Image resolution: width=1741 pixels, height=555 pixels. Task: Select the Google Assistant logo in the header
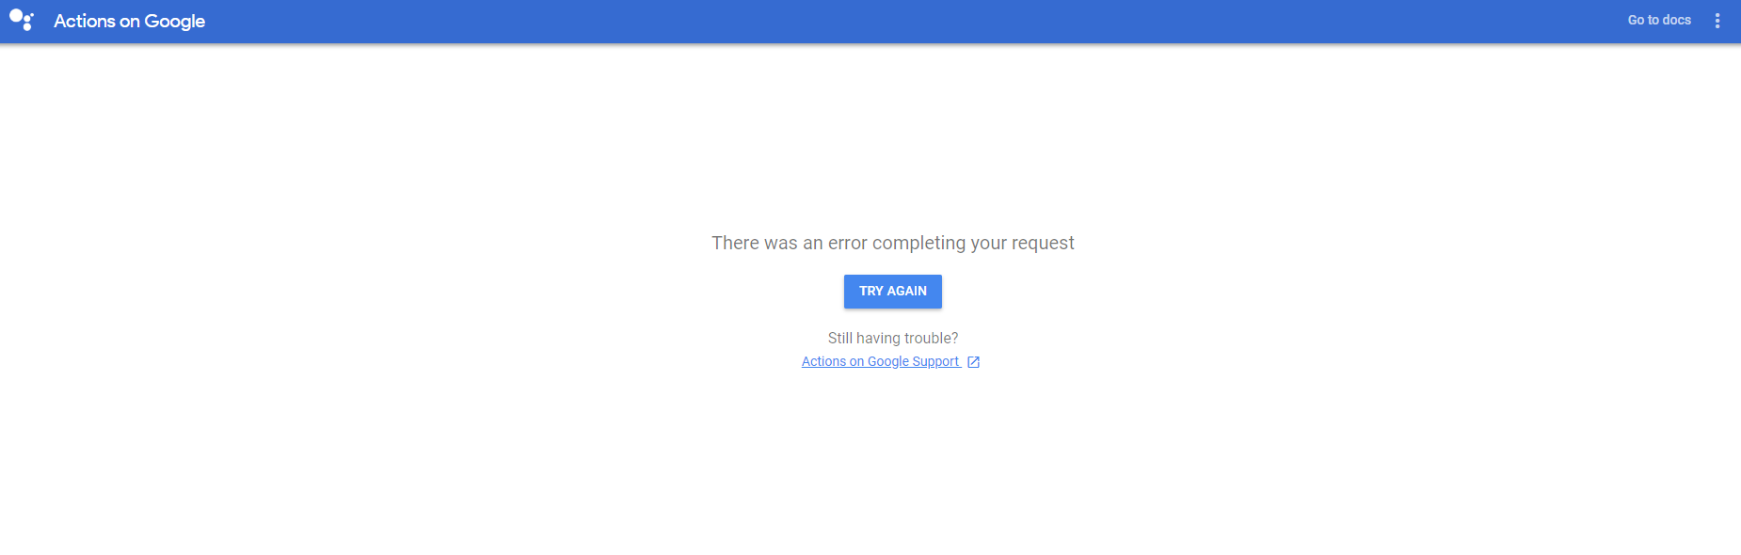22,20
